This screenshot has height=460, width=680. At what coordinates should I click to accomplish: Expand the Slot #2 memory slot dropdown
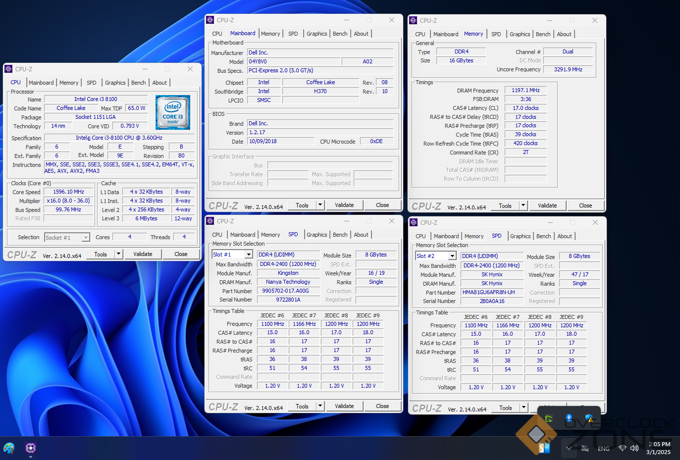[452, 256]
